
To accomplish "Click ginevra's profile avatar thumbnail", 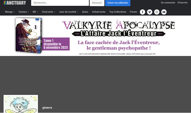I will pyautogui.click(x=21, y=104).
